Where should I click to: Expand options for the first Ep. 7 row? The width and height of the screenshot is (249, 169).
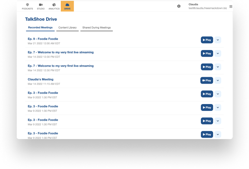tap(218, 53)
